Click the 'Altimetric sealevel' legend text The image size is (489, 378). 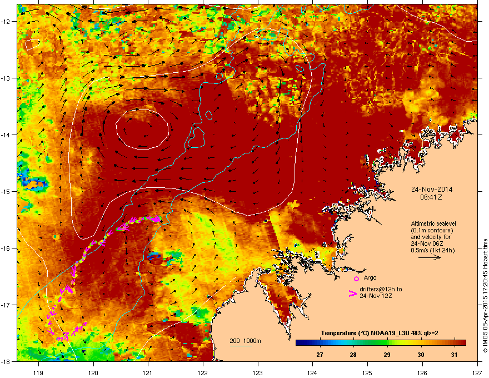(433, 223)
